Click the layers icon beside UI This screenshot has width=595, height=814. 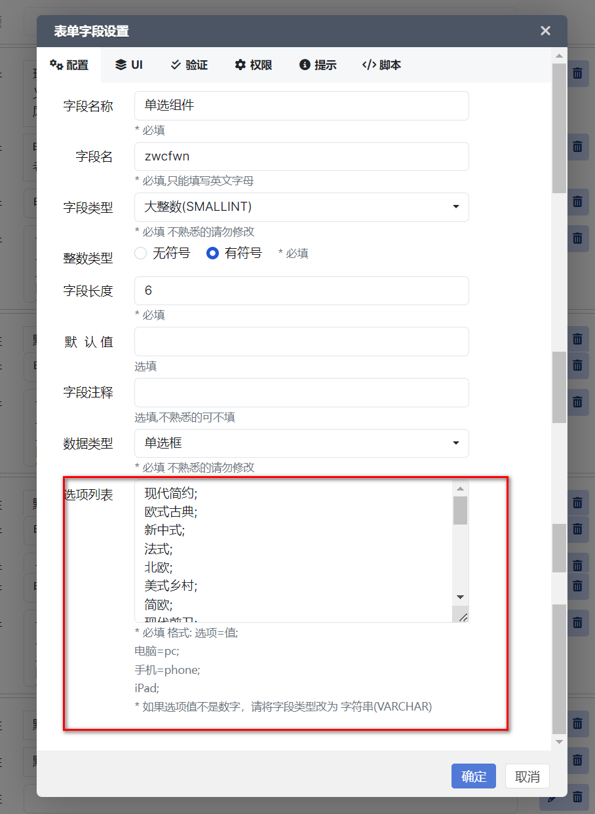121,65
